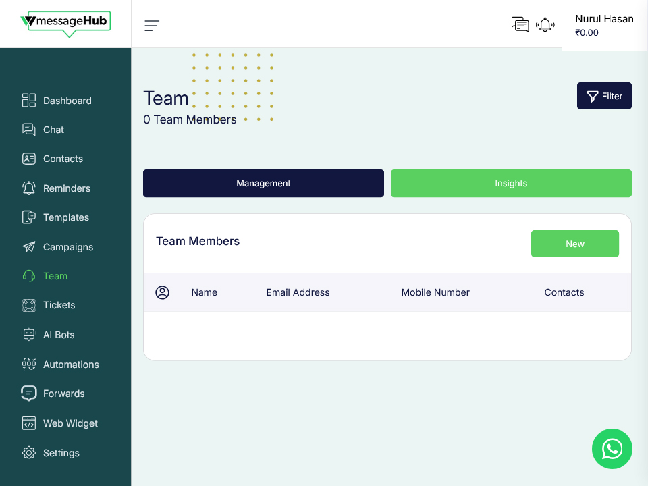Open Tickets from the sidebar

[x=59, y=305]
